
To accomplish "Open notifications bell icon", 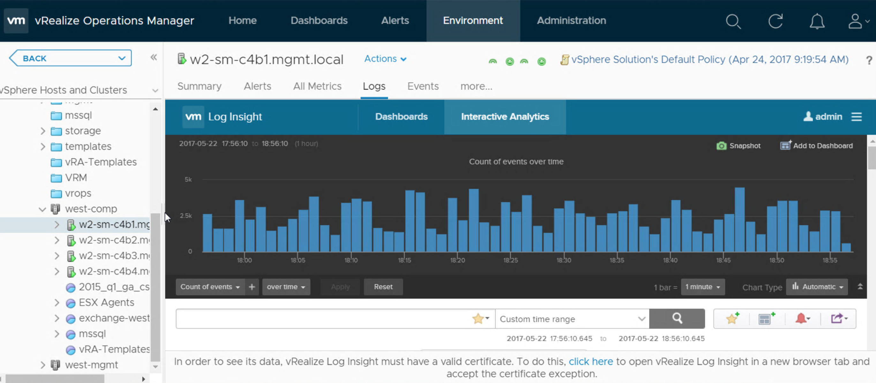I will pyautogui.click(x=817, y=21).
